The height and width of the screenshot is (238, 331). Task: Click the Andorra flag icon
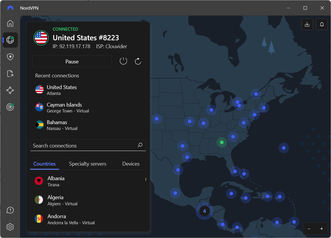coord(39,219)
